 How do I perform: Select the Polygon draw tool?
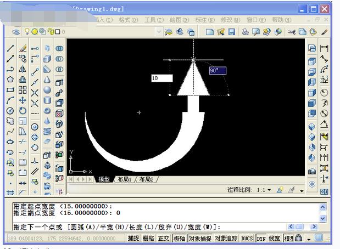coord(10,80)
